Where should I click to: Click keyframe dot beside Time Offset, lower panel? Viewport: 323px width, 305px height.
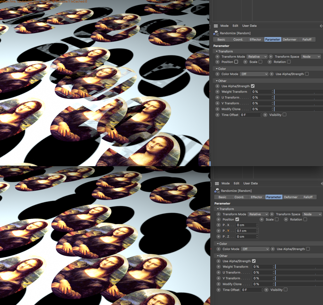(x=219, y=290)
